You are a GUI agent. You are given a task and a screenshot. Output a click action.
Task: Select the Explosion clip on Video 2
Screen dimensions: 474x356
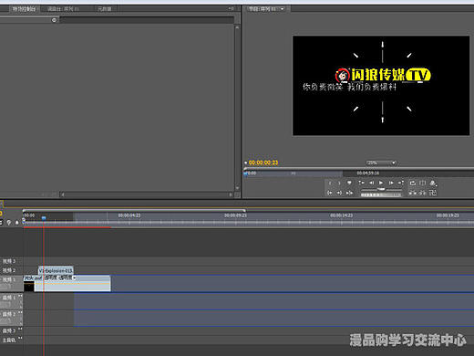pyautogui.click(x=56, y=270)
